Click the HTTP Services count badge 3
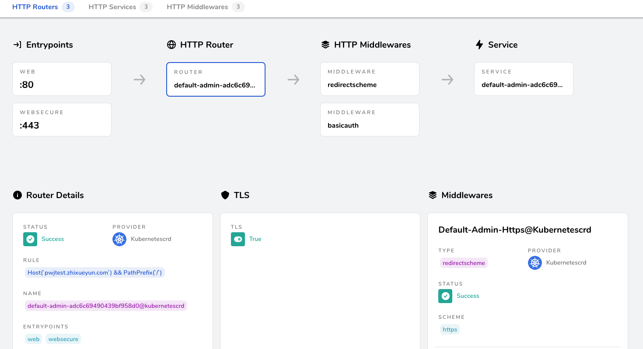Viewport: 643px width, 349px height. click(x=146, y=7)
